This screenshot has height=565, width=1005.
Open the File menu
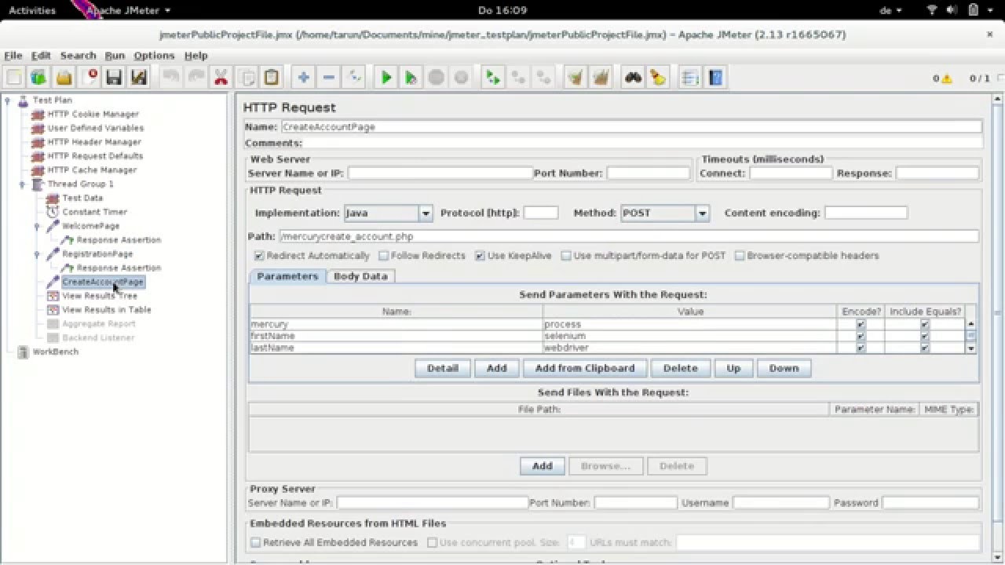13,56
